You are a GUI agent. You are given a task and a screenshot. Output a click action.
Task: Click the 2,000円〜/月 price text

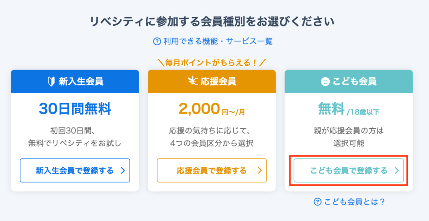tap(212, 109)
